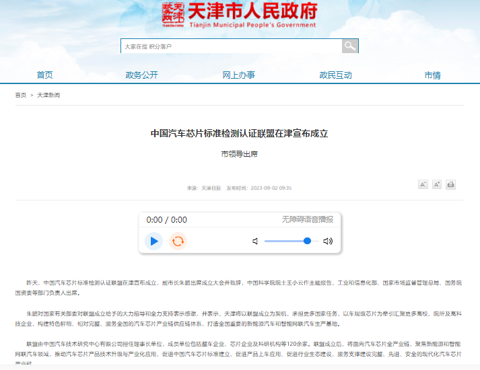Play the audio narration

[153, 242]
